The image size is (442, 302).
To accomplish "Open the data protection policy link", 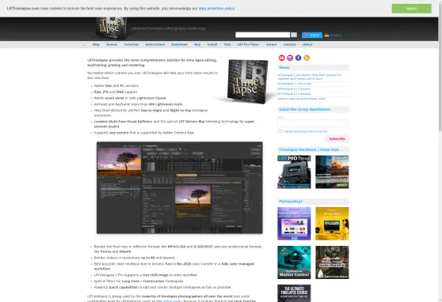I will click(216, 9).
